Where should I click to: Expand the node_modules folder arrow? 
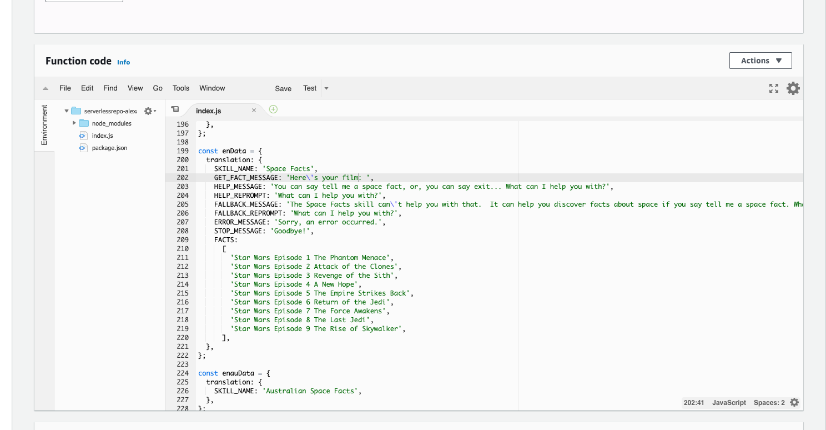[74, 123]
